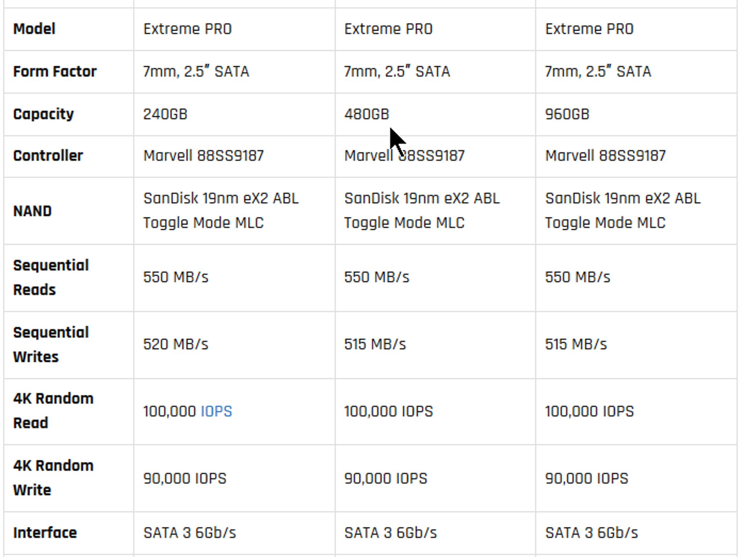Select the 240GB capacity cell

(165, 114)
